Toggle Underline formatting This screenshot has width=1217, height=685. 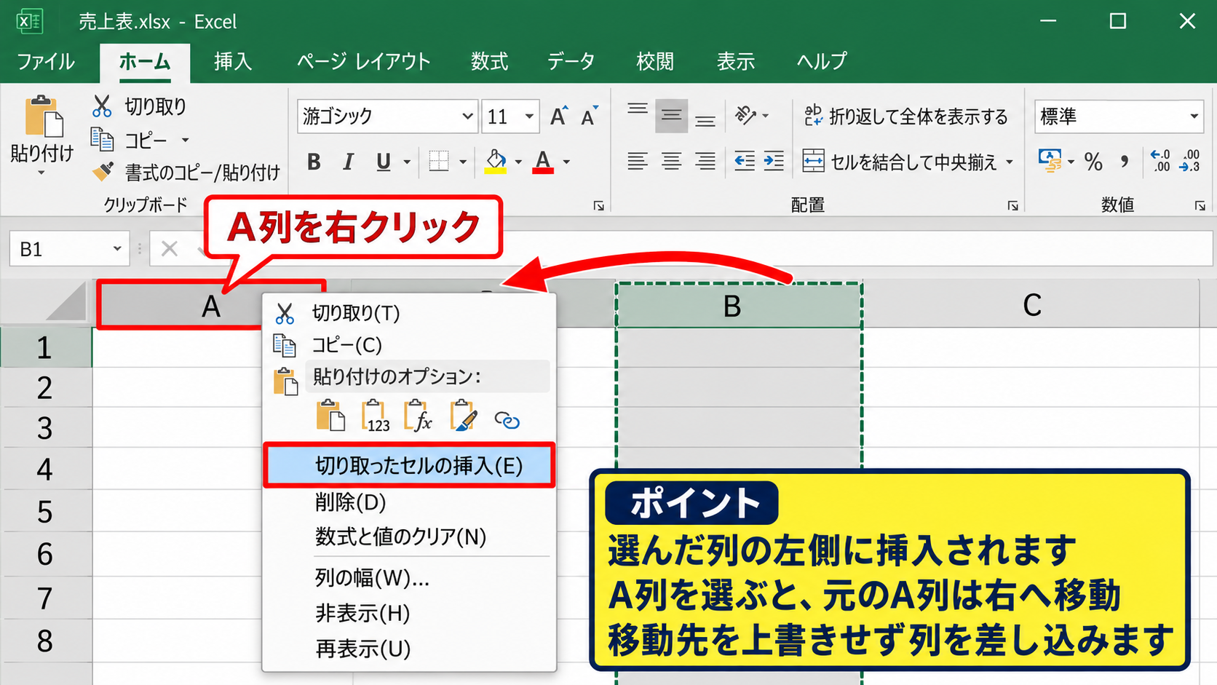coord(383,162)
